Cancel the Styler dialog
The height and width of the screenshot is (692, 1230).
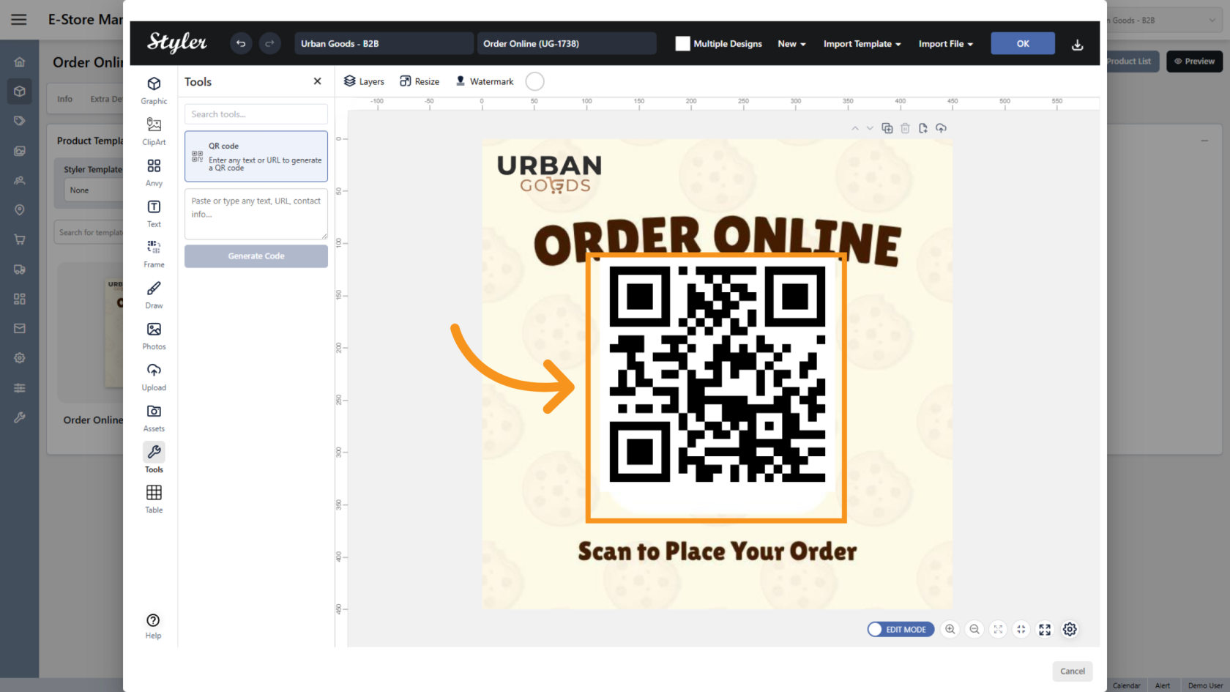[x=1073, y=671]
